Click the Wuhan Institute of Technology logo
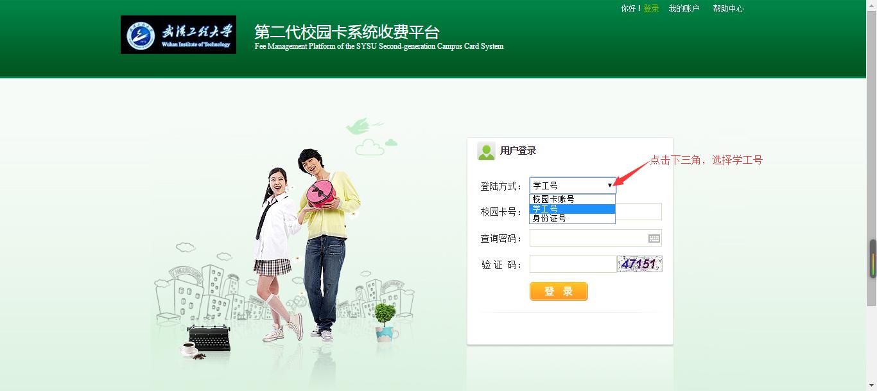 click(x=178, y=35)
